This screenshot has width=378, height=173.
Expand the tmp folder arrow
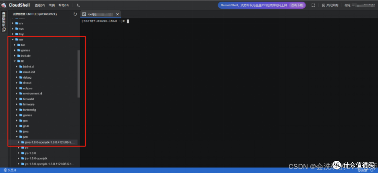(x=13, y=34)
